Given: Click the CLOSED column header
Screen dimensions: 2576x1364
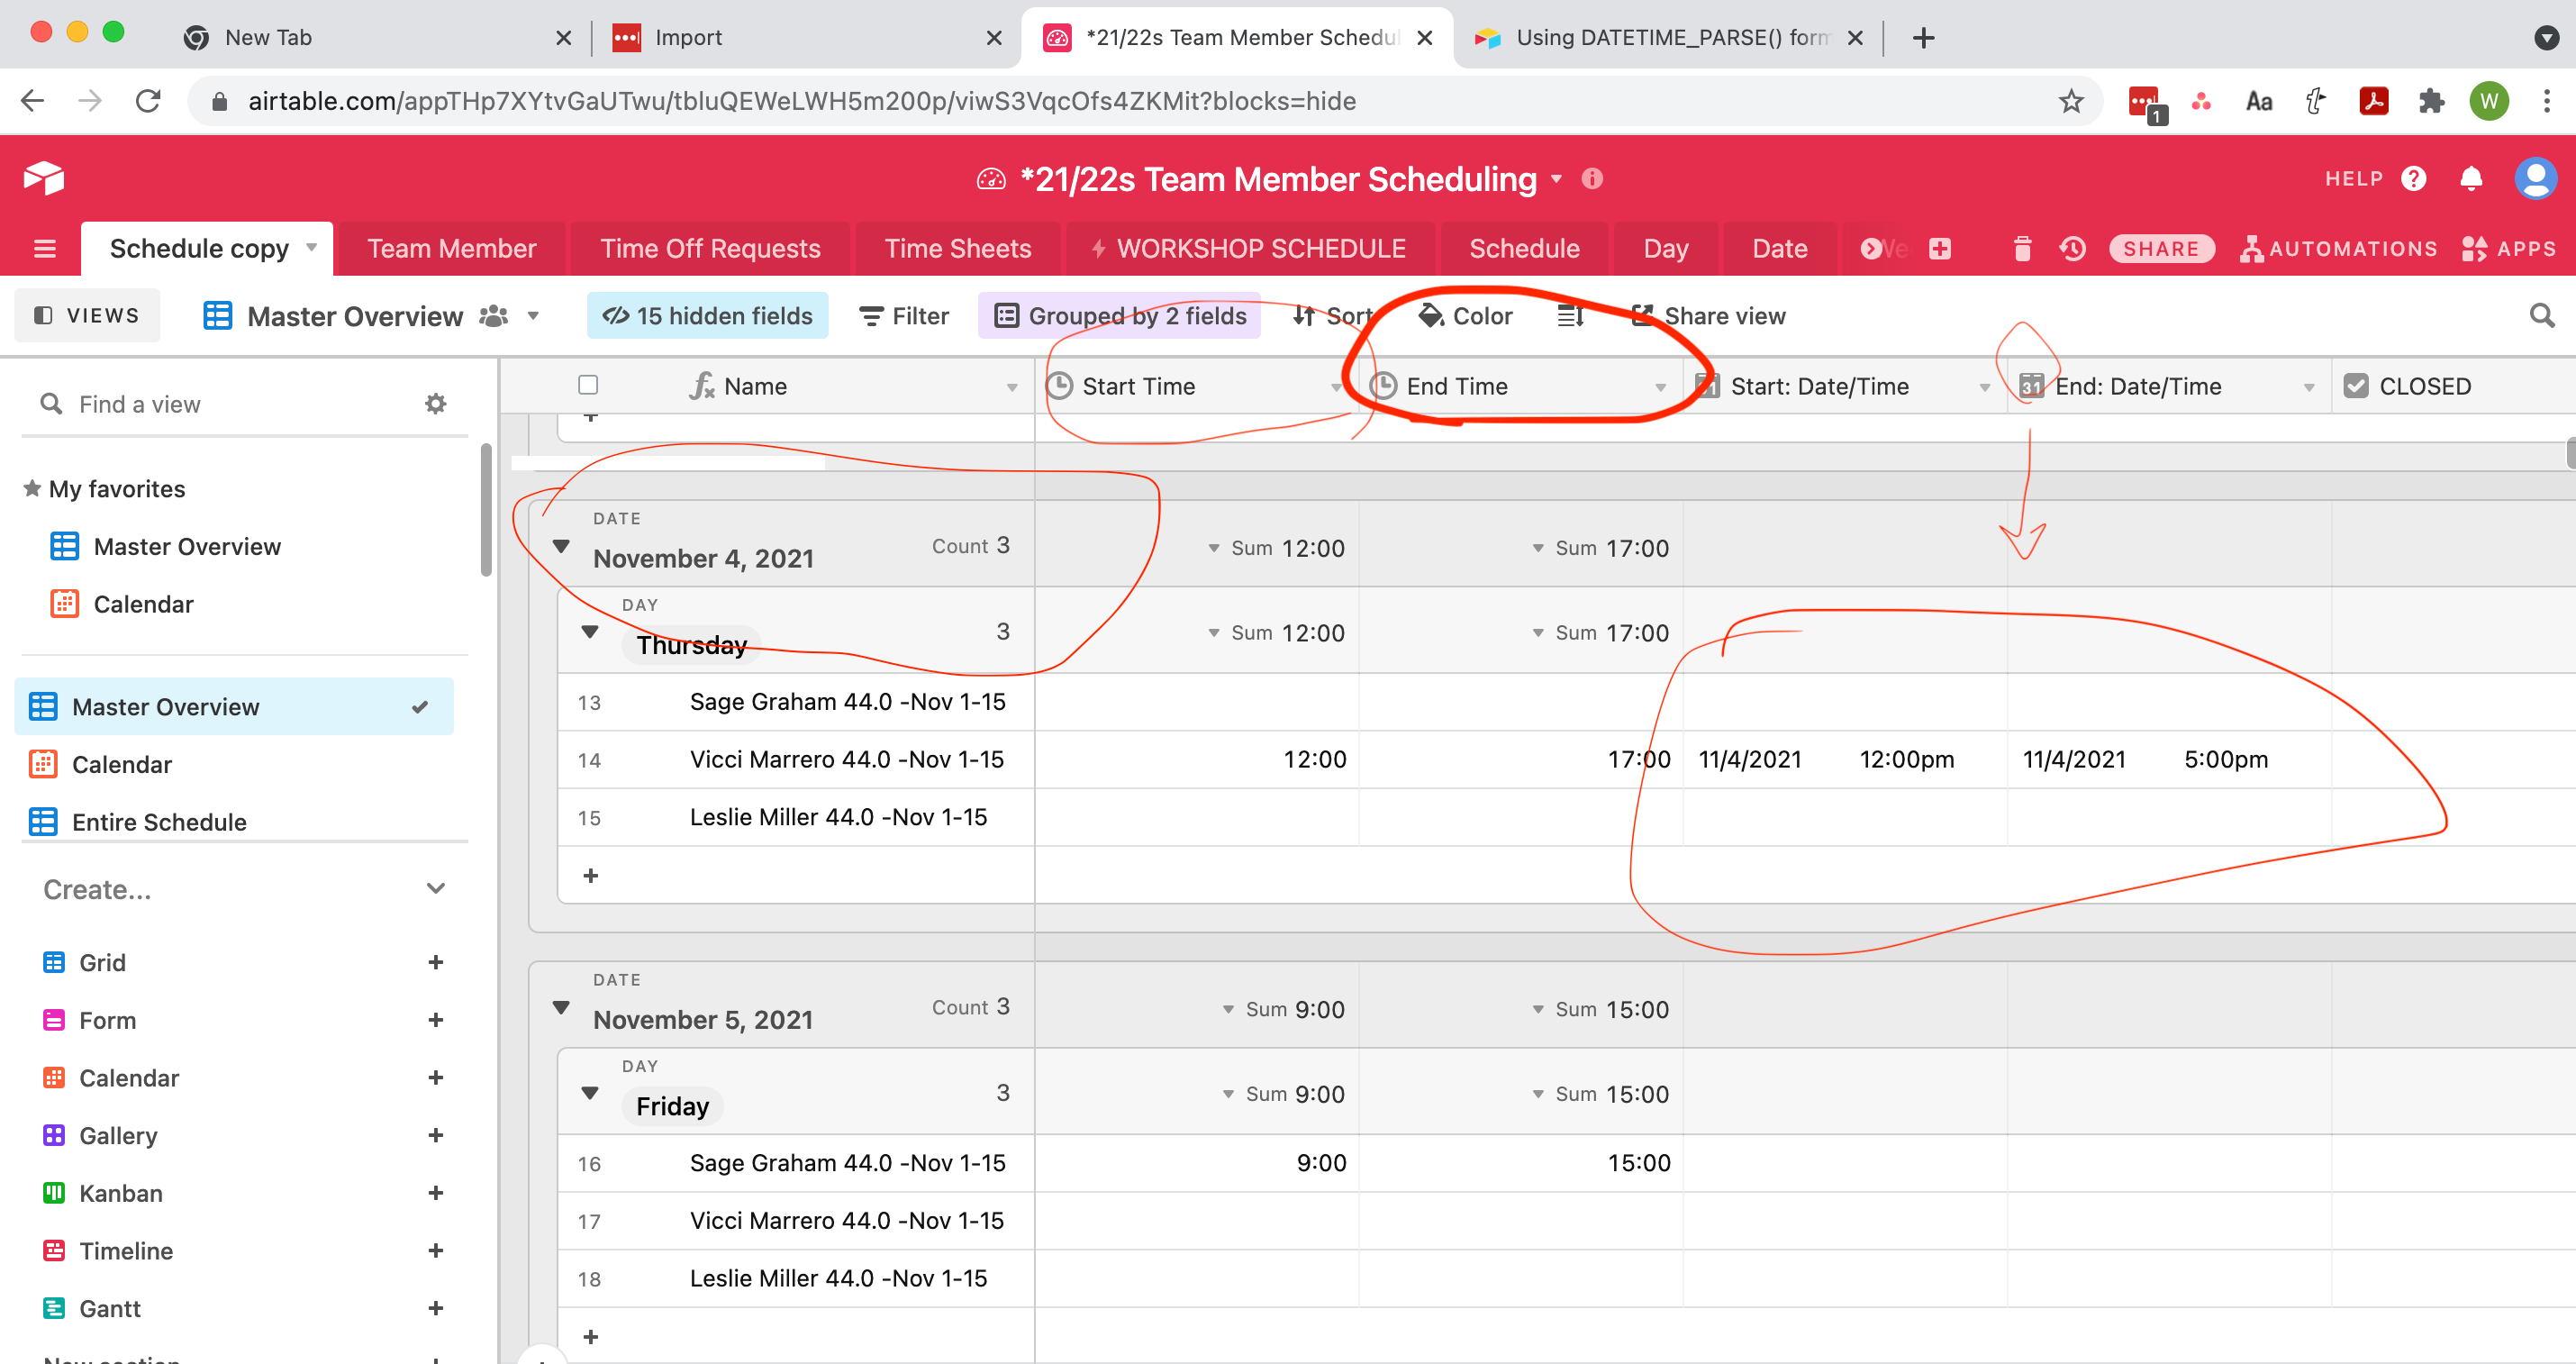Looking at the screenshot, I should pos(2453,386).
